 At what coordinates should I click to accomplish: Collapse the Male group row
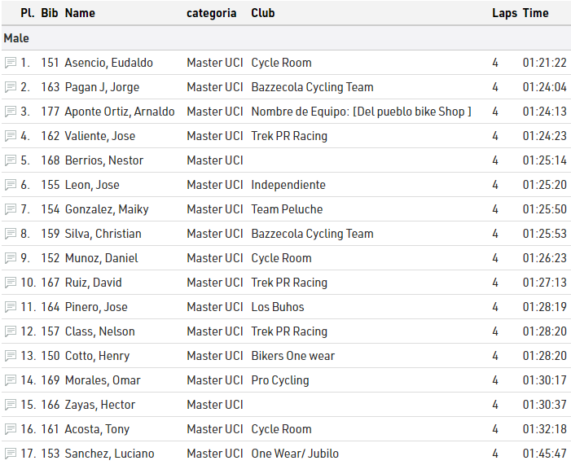(x=16, y=38)
